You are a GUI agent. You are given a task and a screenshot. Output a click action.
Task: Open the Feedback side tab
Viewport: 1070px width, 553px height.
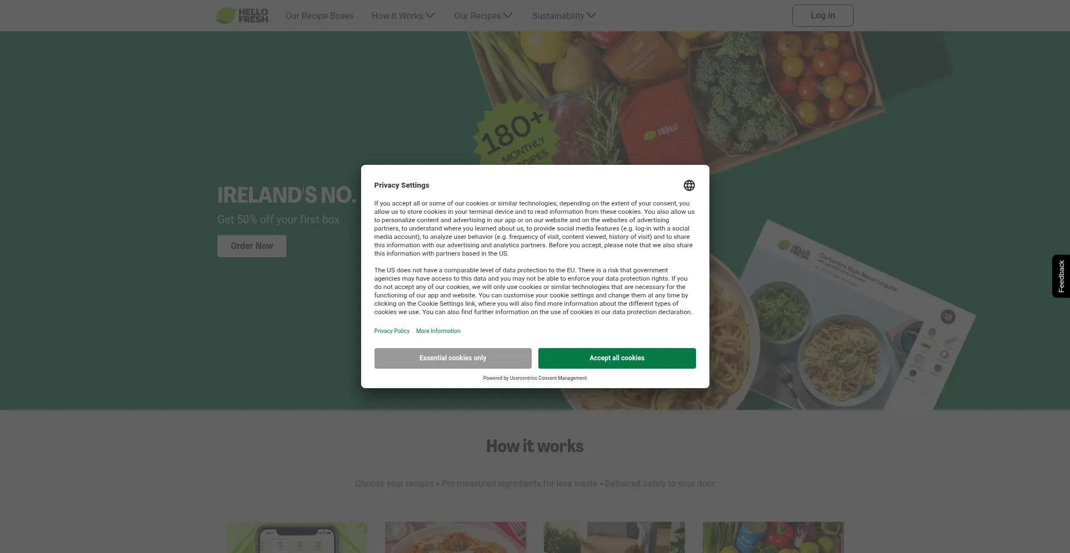[1061, 276]
